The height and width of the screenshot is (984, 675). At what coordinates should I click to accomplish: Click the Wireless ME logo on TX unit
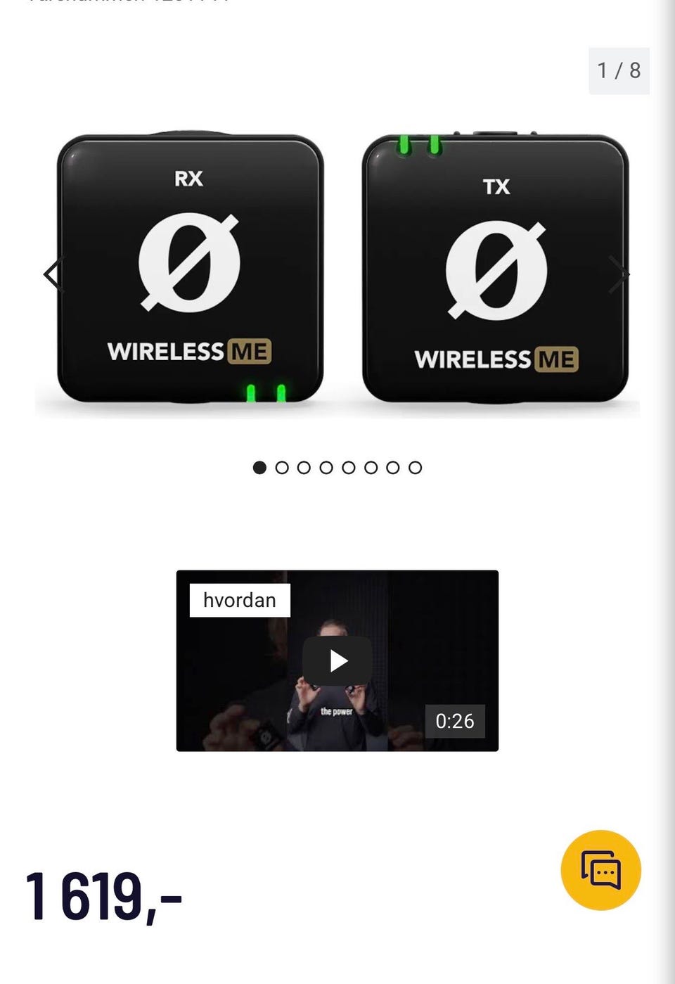[496, 359]
